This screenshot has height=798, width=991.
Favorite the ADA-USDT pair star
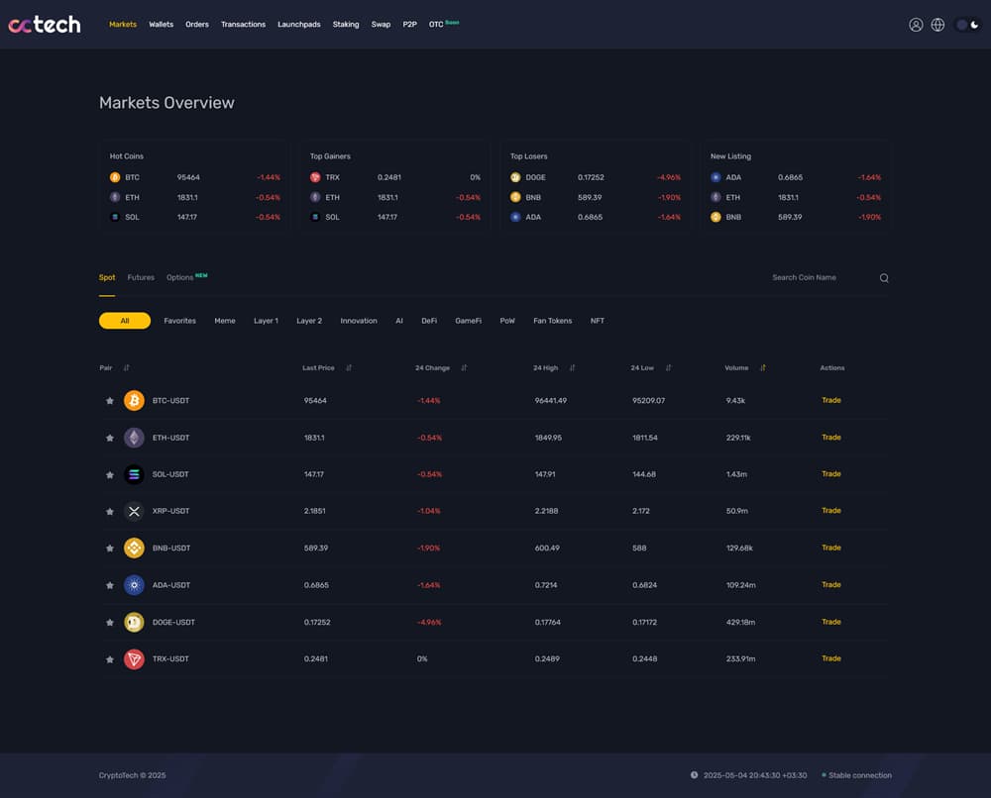click(x=110, y=585)
